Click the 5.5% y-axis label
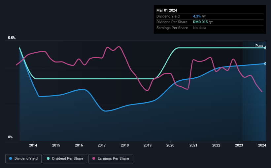 (12, 38)
